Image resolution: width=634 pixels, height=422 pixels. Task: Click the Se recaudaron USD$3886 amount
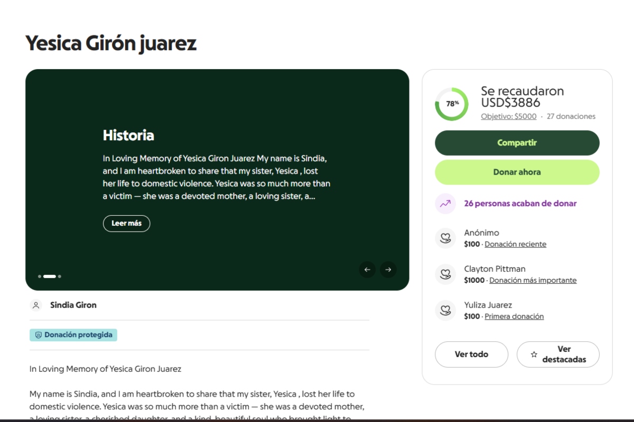point(523,97)
